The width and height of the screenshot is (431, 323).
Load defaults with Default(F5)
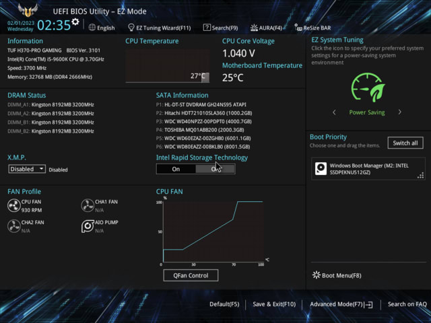224,304
